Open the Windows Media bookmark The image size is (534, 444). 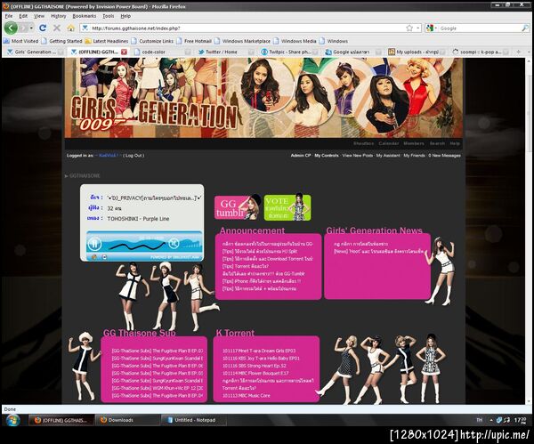coord(295,41)
